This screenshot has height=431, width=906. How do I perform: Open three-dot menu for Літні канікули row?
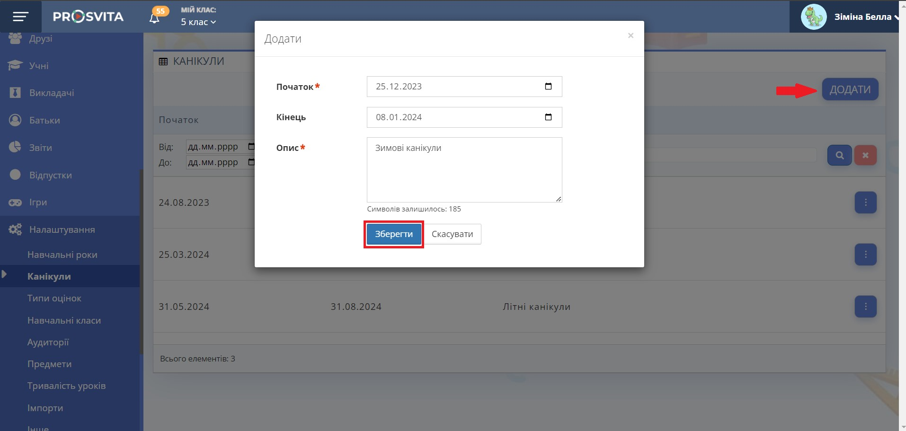[x=865, y=307]
